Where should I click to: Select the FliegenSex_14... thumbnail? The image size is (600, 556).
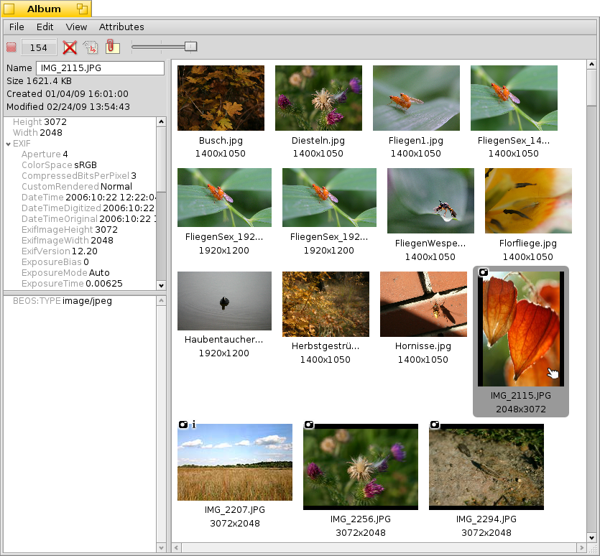point(514,98)
